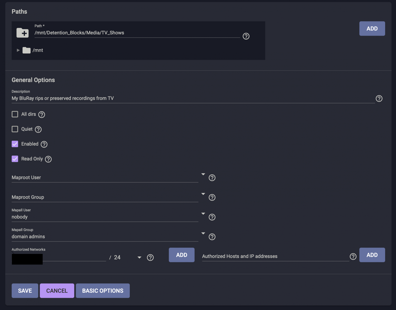Expand the /mnt tree node arrow
Viewport: 396px width, 310px height.
pyautogui.click(x=18, y=50)
